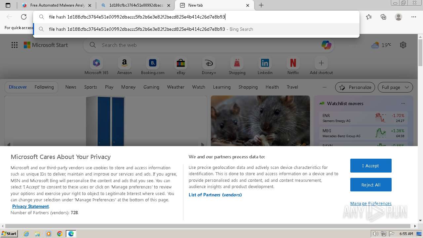Select the Discover feed tab
The width and height of the screenshot is (423, 238).
pos(18,87)
